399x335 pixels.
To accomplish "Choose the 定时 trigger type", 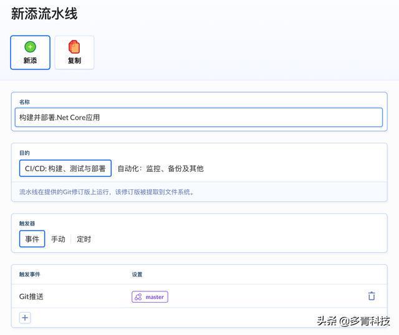I will [84, 239].
